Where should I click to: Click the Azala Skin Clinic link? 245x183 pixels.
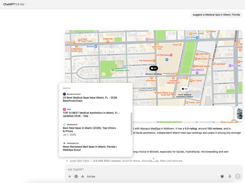coord(80,161)
